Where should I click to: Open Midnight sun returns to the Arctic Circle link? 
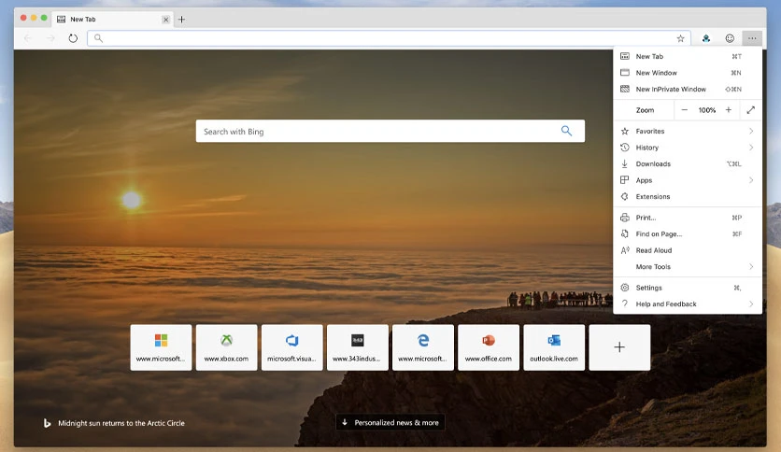[x=121, y=423]
